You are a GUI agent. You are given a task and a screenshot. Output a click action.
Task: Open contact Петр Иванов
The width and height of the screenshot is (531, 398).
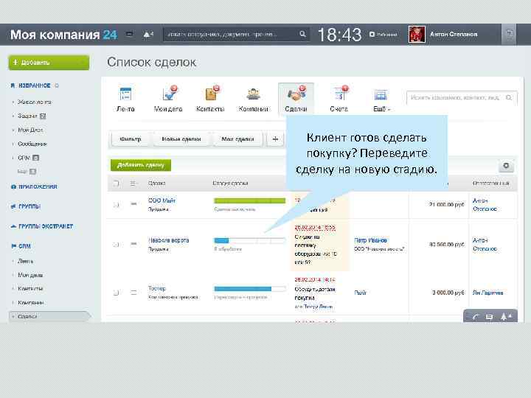(x=370, y=240)
